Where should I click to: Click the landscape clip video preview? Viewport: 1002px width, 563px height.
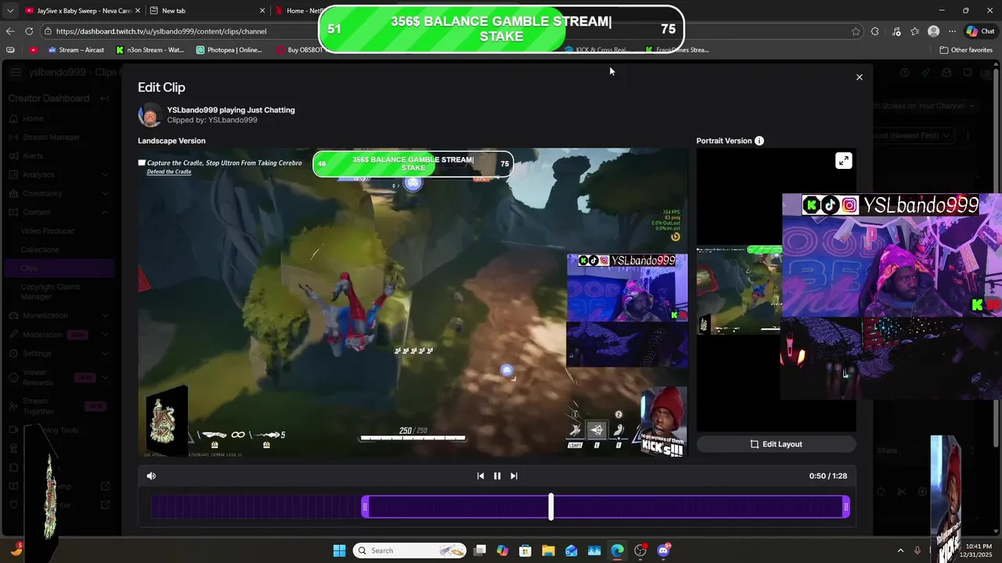[413, 303]
